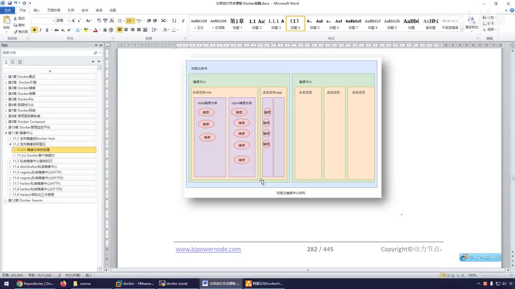Switch navigation pane to search results view

coord(20,62)
